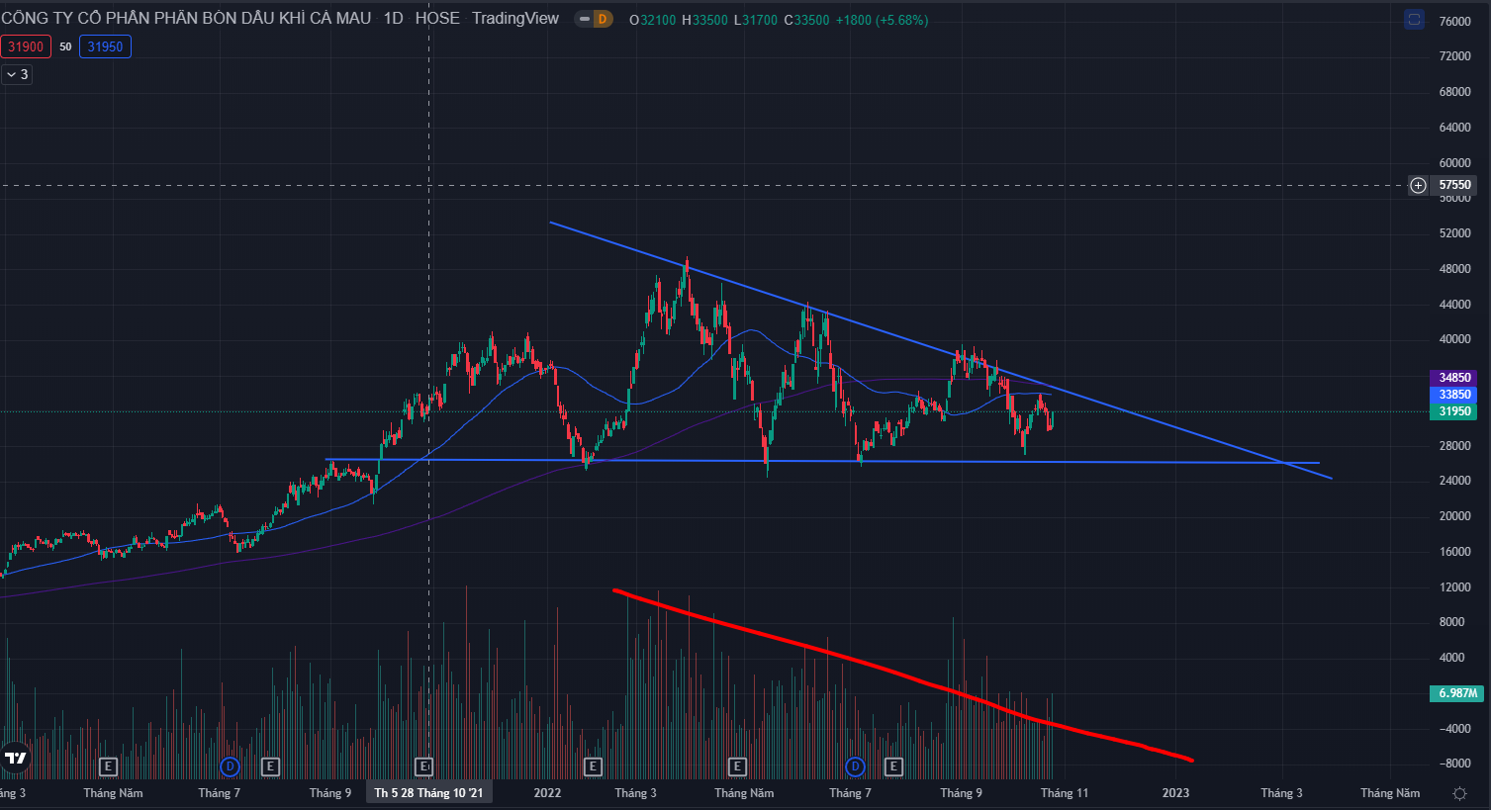
Task: Open the dividend D marker near Tháng 7 2022
Action: coord(855,766)
